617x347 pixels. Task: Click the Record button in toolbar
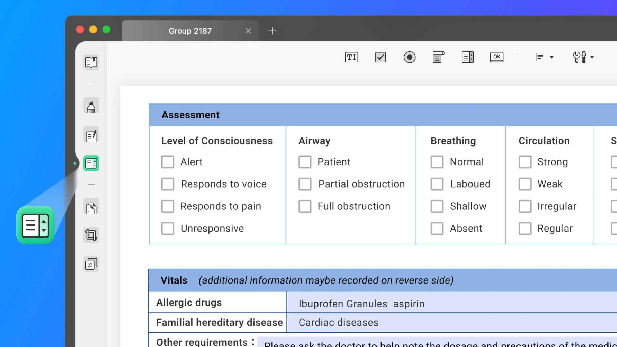[x=409, y=57]
